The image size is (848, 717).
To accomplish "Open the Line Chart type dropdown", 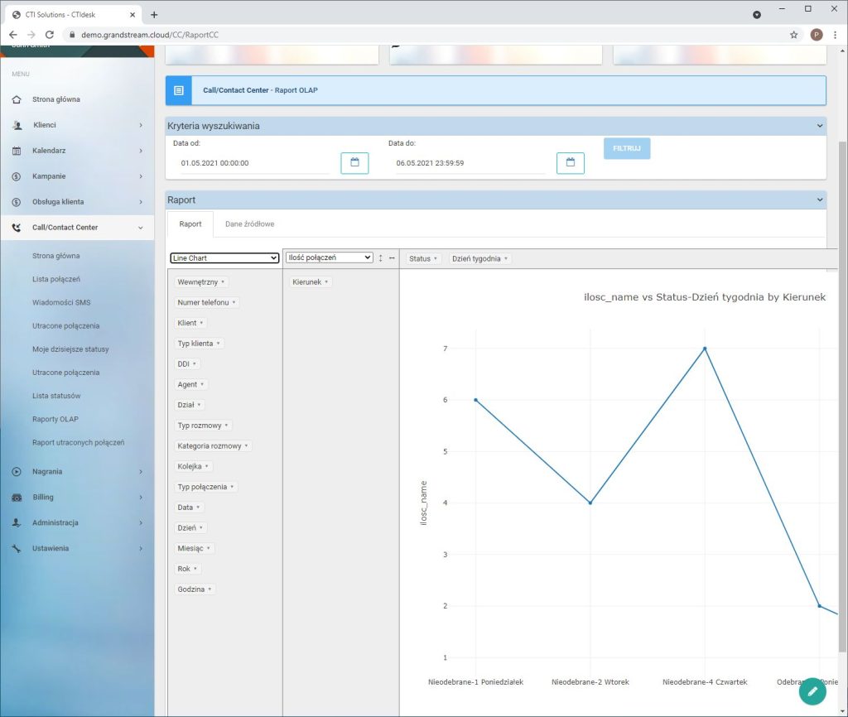I will (224, 258).
